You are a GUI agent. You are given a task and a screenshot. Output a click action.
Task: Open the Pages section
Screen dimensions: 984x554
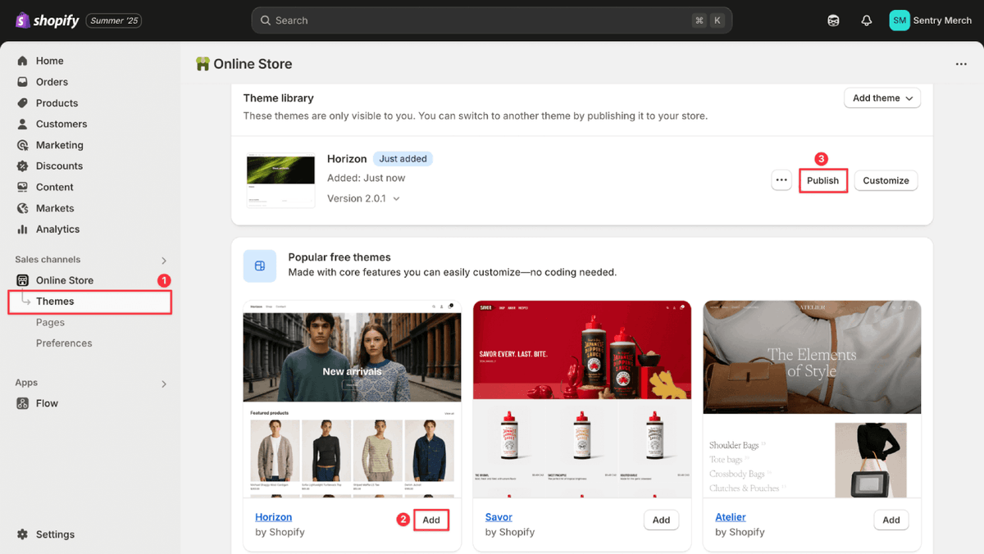click(x=49, y=322)
